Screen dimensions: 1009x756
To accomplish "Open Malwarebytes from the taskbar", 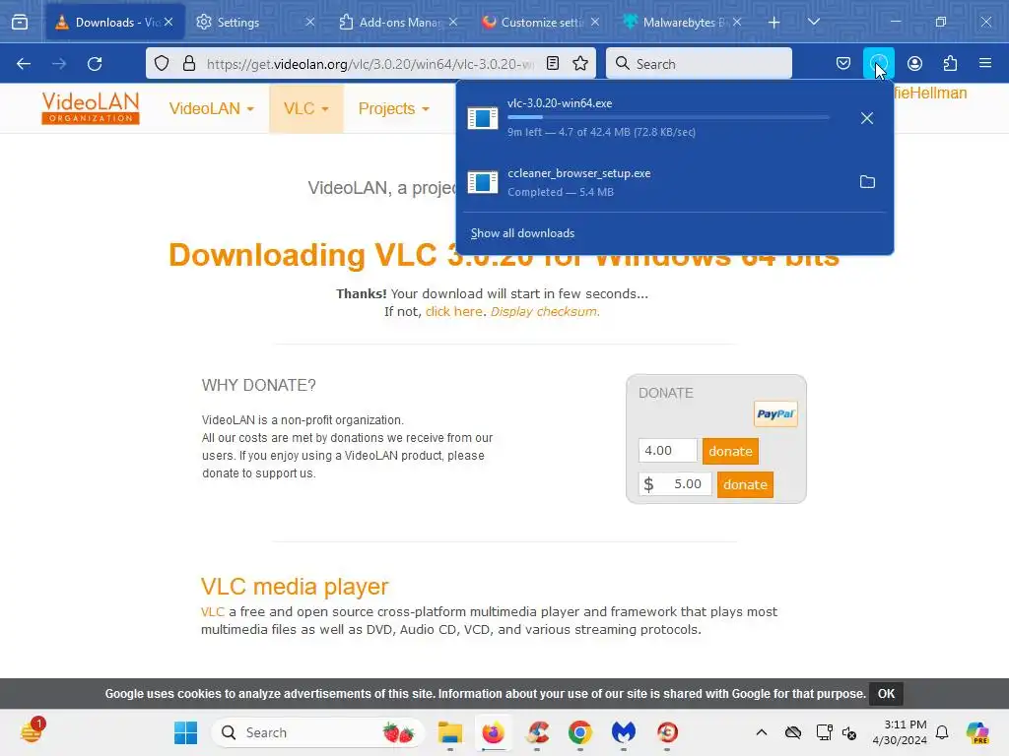I will click(x=624, y=732).
